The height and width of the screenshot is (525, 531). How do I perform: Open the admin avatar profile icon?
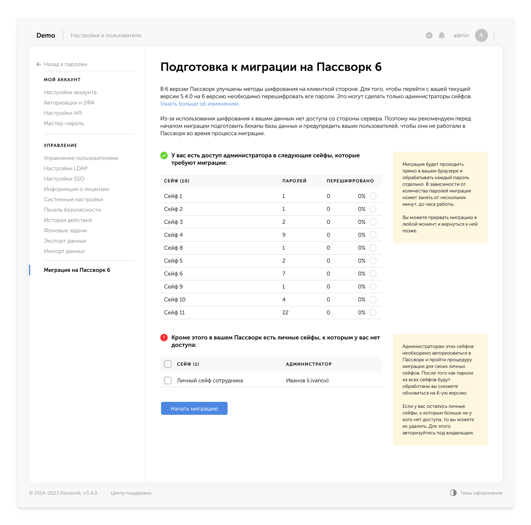click(x=481, y=35)
